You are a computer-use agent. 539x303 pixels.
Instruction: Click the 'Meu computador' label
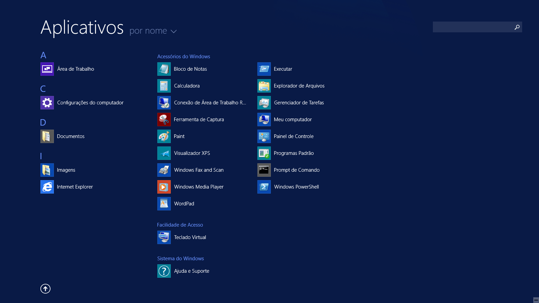(293, 120)
